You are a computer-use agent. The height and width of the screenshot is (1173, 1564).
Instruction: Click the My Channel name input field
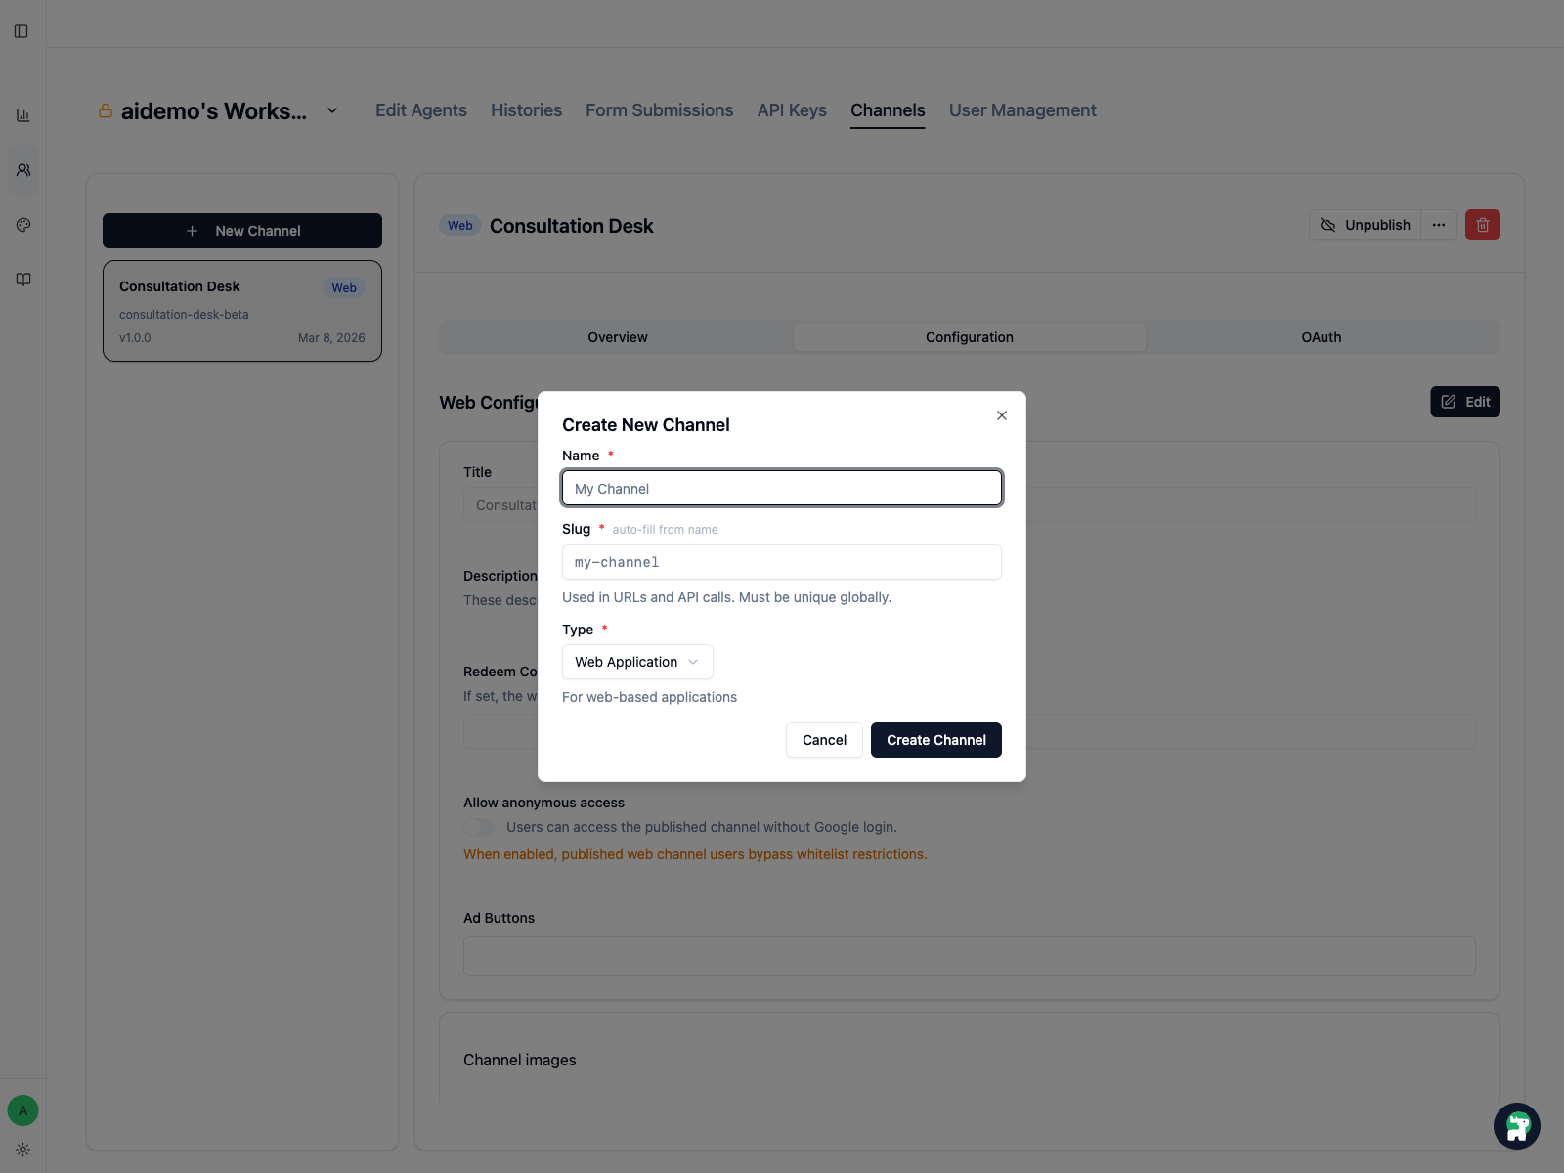pyautogui.click(x=781, y=488)
